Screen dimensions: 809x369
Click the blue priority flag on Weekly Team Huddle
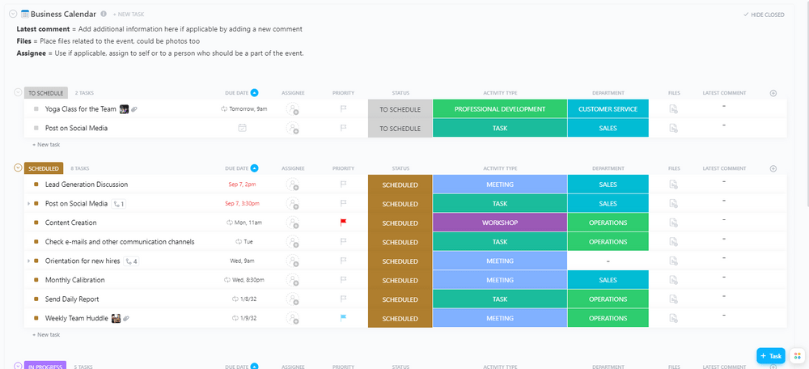[343, 318]
